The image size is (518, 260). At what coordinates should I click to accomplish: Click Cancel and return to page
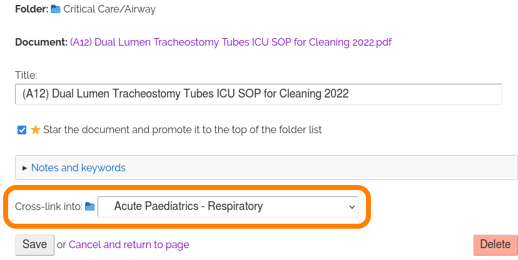[129, 244]
